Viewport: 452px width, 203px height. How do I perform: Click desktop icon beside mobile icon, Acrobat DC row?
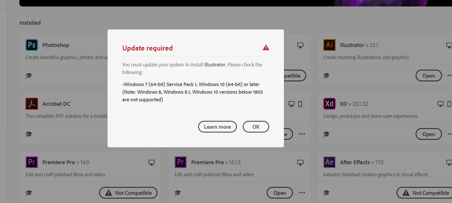tap(291, 104)
